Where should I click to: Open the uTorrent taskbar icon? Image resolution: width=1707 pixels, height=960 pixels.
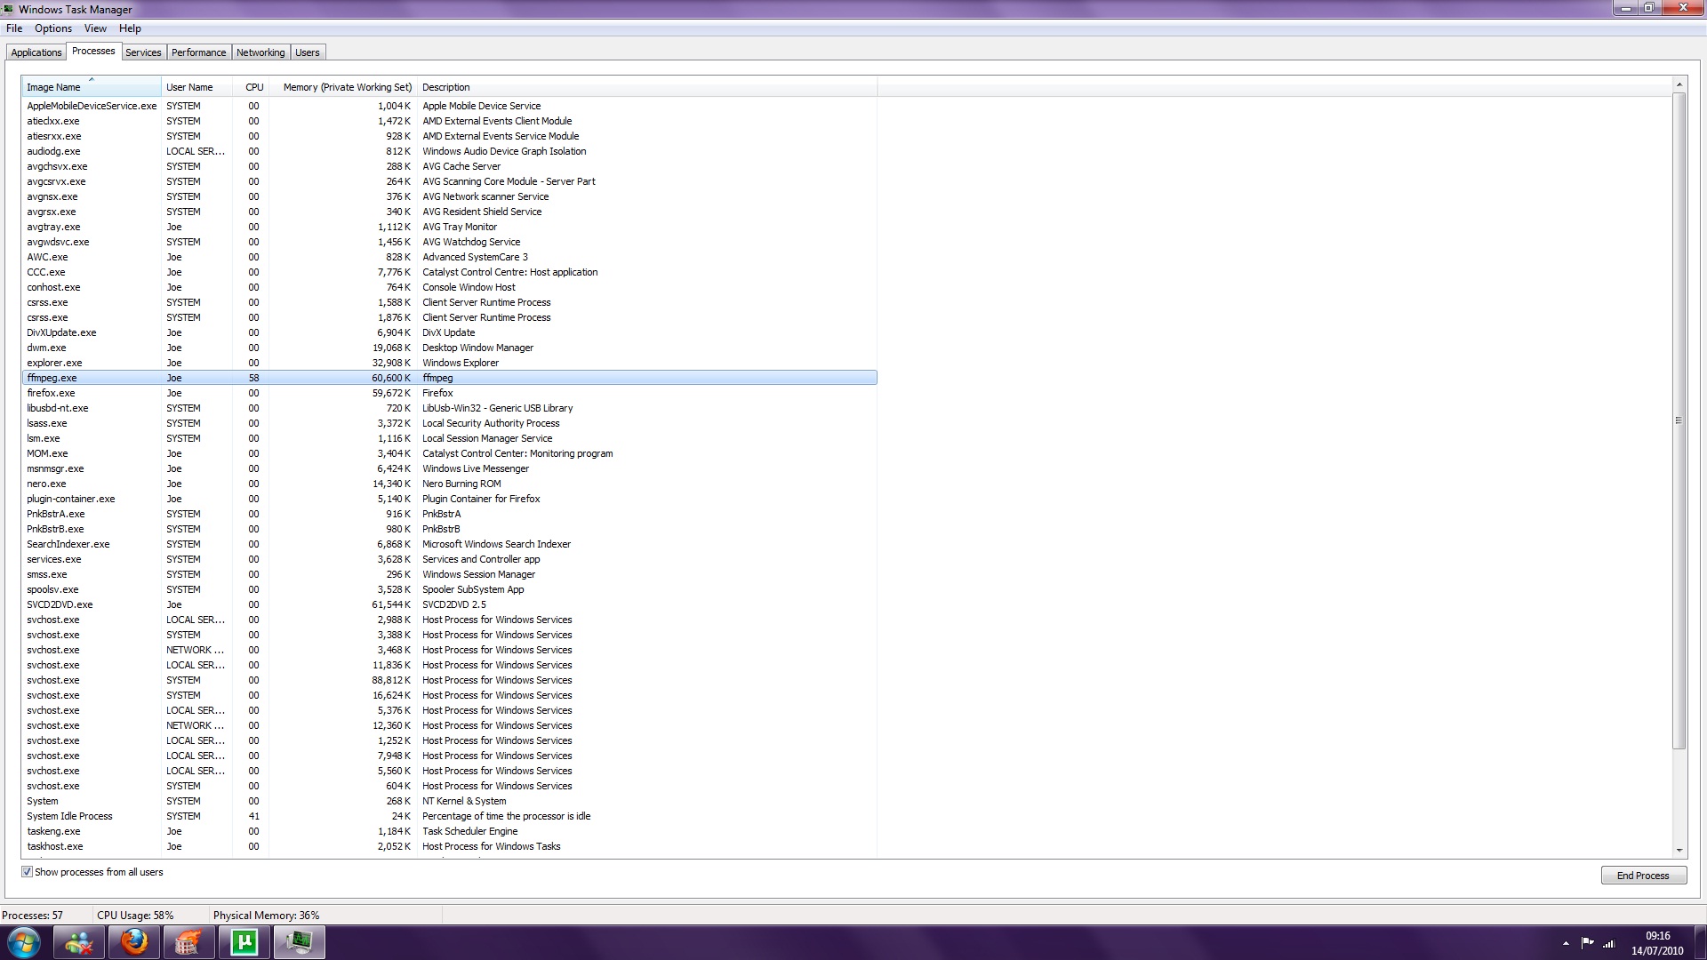click(x=244, y=942)
